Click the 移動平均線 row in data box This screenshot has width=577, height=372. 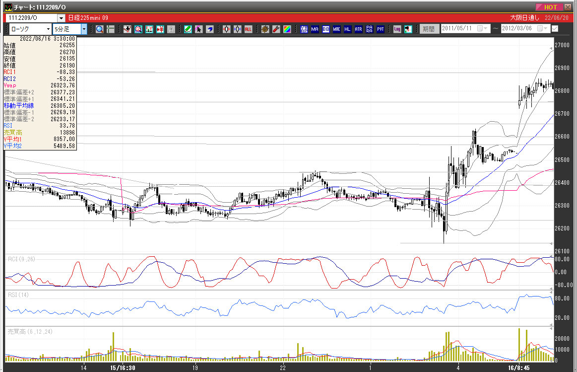[39, 106]
